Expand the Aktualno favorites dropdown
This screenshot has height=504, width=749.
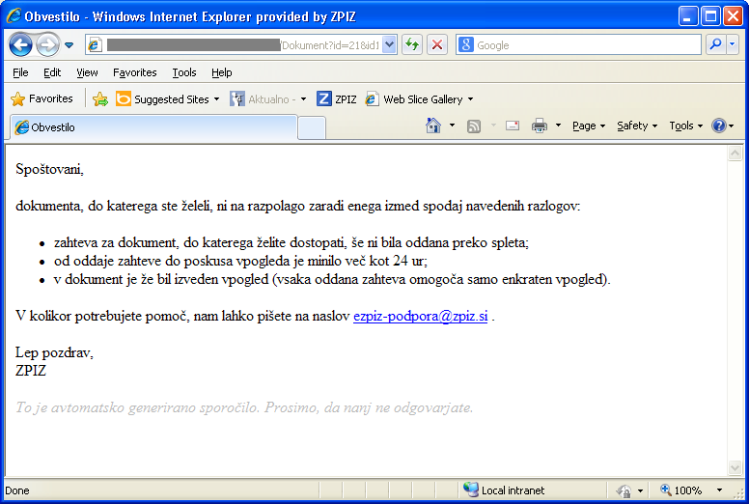click(x=303, y=99)
